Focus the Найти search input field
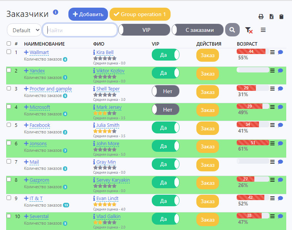292x230 pixels. coord(80,30)
